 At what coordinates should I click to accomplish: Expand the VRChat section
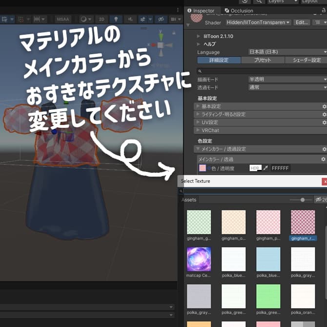point(210,130)
